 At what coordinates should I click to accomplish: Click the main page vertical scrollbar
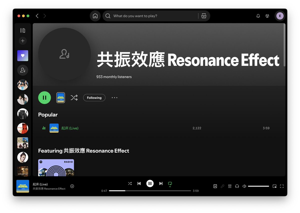[284, 45]
